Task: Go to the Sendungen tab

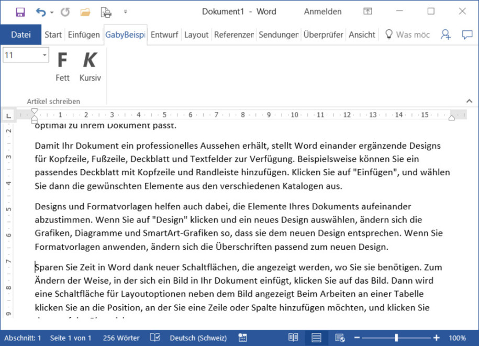Action: [279, 35]
